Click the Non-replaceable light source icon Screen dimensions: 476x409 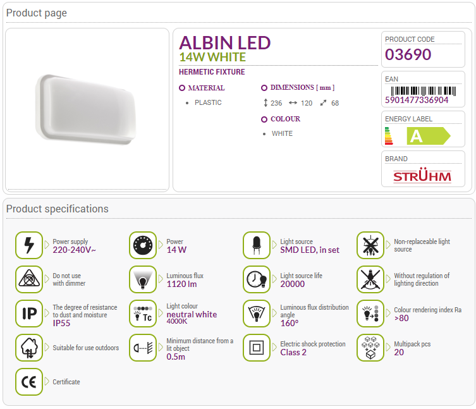pyautogui.click(x=370, y=245)
